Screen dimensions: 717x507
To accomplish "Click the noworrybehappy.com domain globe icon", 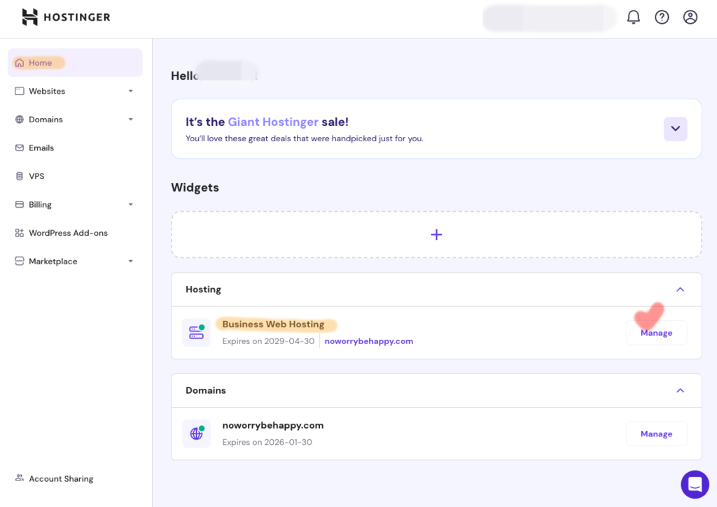I will pos(196,434).
